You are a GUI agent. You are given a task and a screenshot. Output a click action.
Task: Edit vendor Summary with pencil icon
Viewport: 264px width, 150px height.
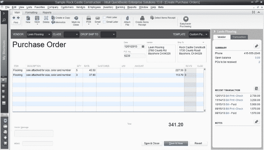click(257, 46)
